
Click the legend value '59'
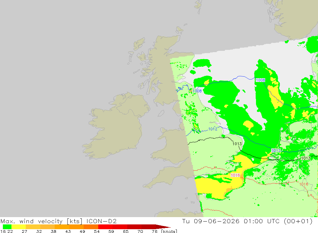[x=111, y=231]
